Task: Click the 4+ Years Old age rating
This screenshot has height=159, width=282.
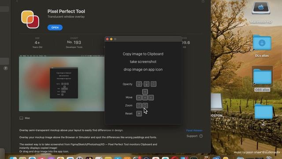Action: [37, 43]
